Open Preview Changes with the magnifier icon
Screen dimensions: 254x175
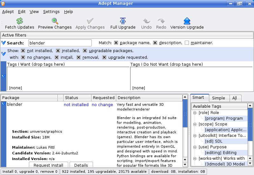coord(55,21)
